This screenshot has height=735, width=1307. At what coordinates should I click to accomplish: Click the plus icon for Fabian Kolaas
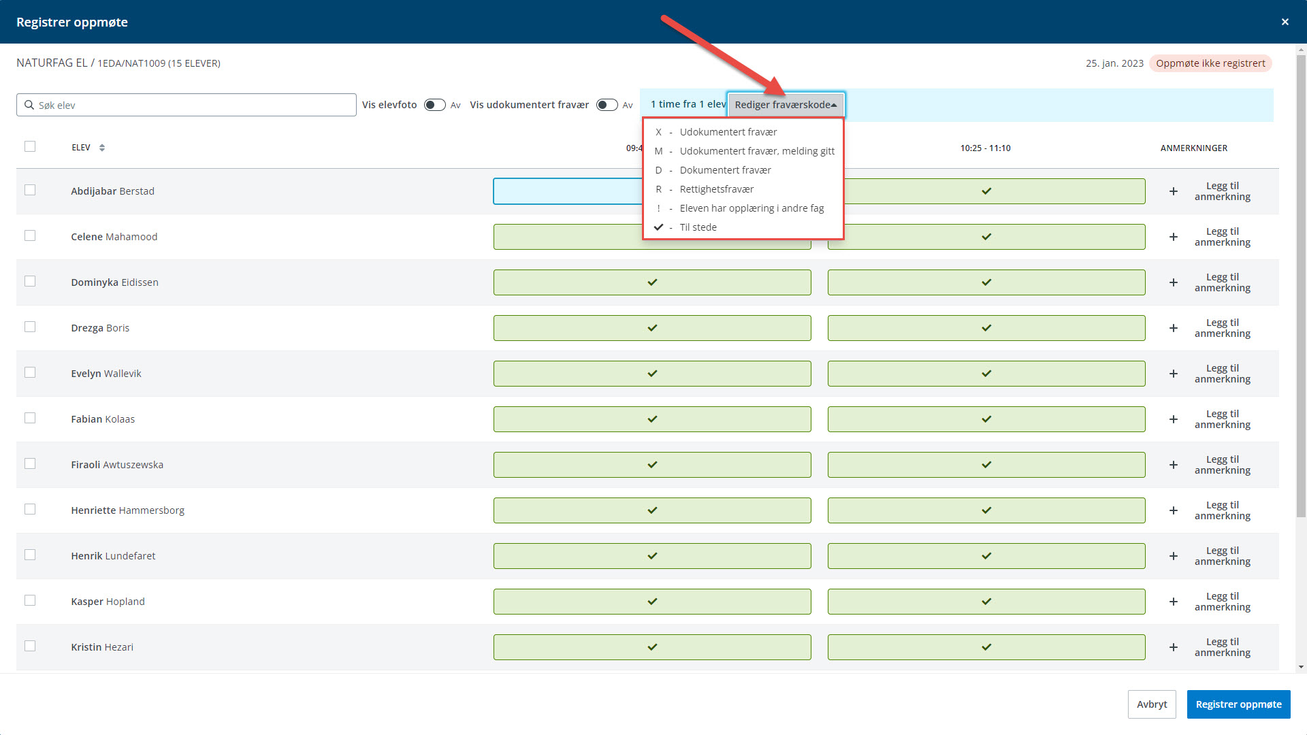click(1173, 419)
